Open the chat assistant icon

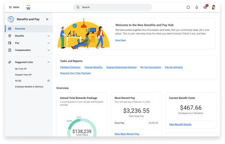[188, 7]
